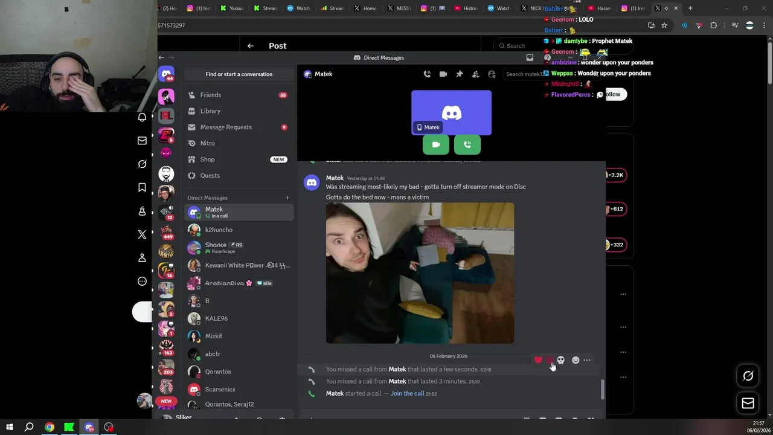The height and width of the screenshot is (435, 773).
Task: Add skull reaction to the message
Action: point(560,360)
